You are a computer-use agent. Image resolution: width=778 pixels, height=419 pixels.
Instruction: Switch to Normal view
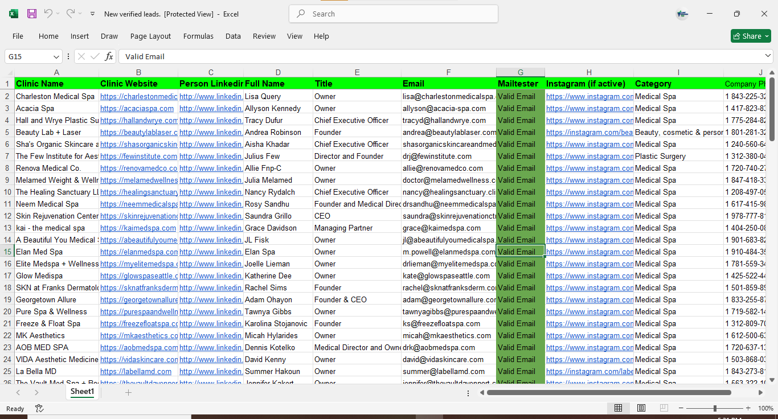pos(618,408)
